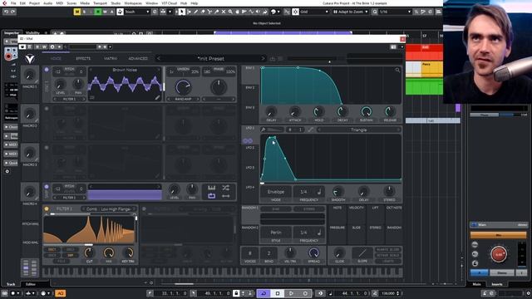Click the Vital logo icon
Image resolution: width=532 pixels, height=299 pixels.
[30, 59]
